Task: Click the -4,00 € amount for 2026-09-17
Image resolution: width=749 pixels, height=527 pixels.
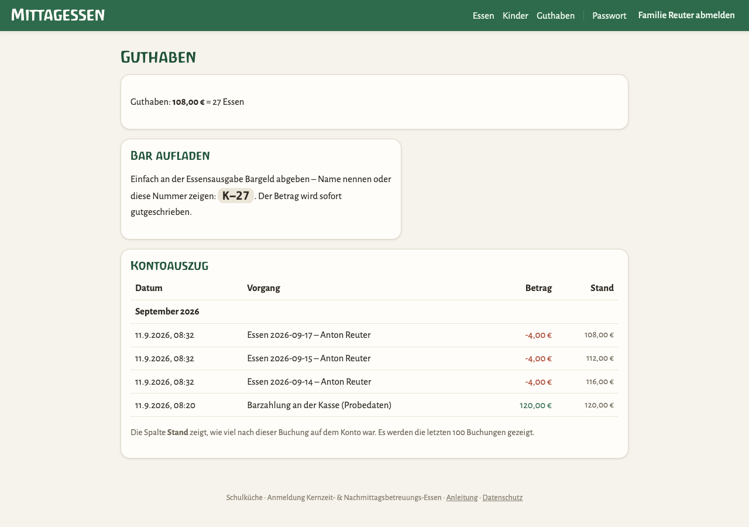Action: coord(538,335)
